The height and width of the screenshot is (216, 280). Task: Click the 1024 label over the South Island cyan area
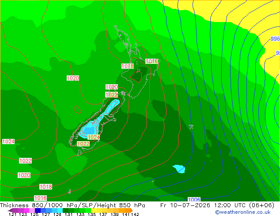coord(94,137)
